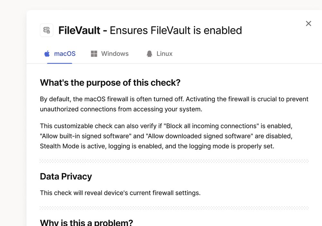Screen dimensions: 322x226
Task: Switch to the Windows tab
Action: point(115,54)
